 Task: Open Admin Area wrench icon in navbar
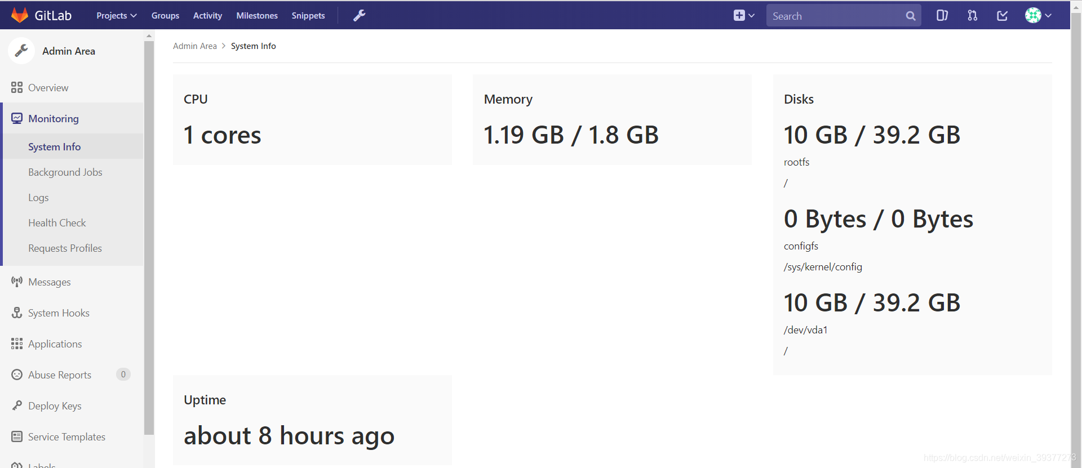point(359,16)
